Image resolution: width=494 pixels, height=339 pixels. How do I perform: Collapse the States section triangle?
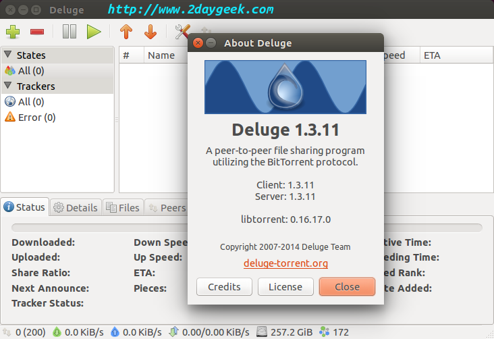coord(8,55)
